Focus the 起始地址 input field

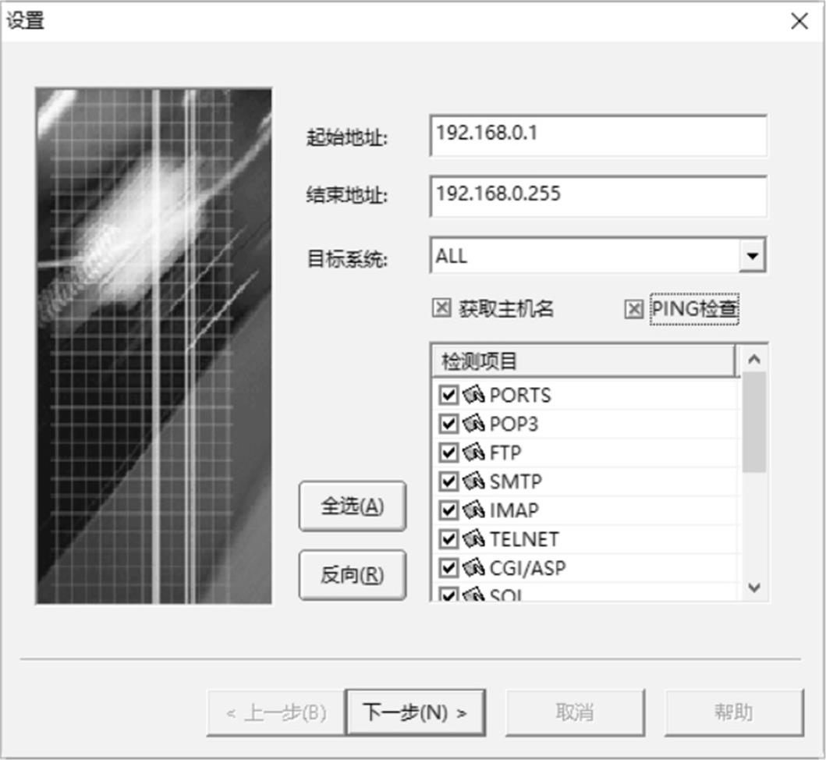point(598,136)
